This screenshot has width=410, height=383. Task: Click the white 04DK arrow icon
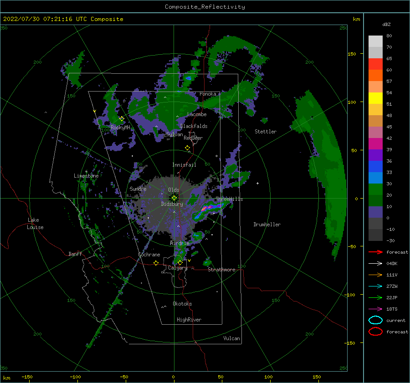click(x=375, y=264)
